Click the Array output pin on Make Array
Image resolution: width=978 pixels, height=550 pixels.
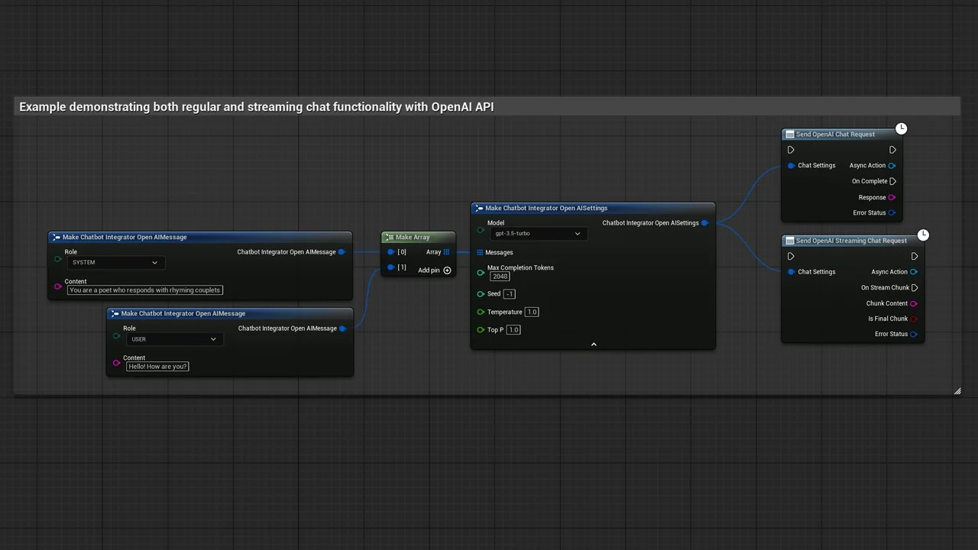coord(446,252)
